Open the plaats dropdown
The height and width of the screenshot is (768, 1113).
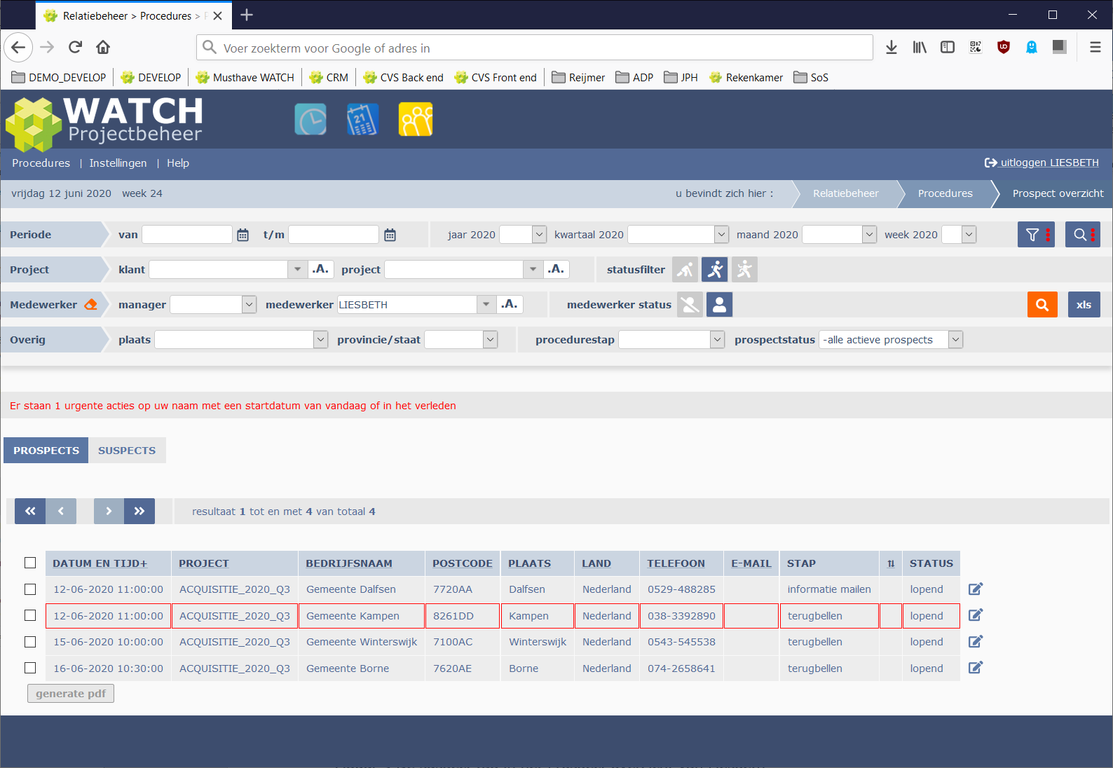coord(241,339)
